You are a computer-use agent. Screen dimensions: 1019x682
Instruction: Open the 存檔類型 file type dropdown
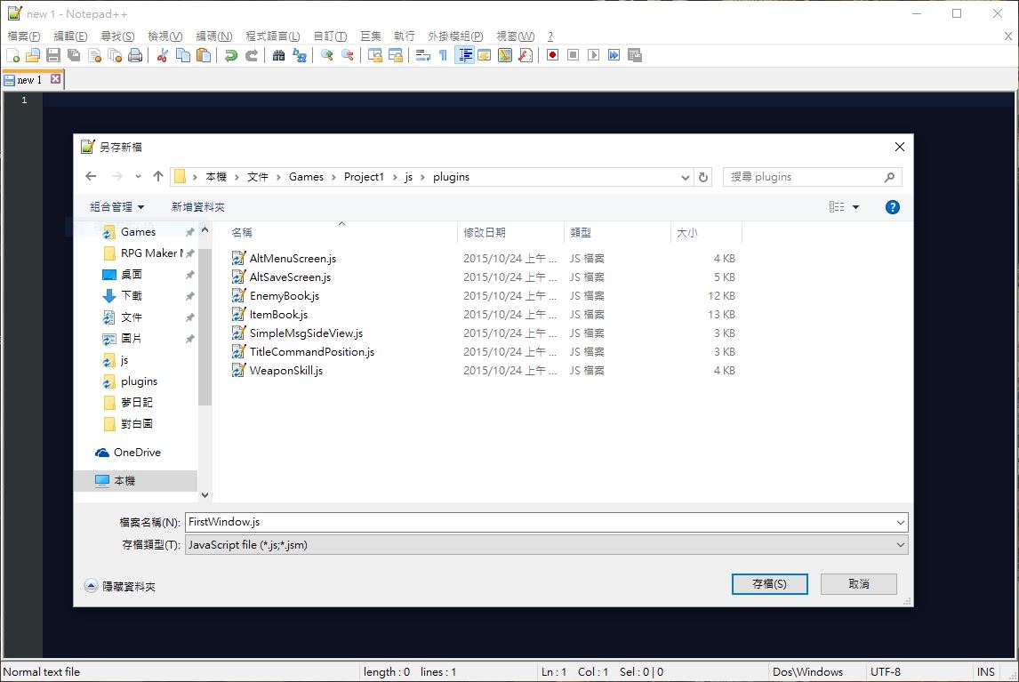click(x=547, y=545)
